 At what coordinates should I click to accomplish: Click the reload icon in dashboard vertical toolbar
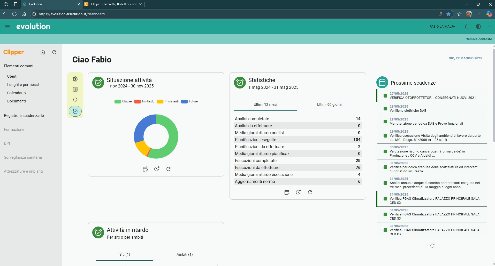75,100
